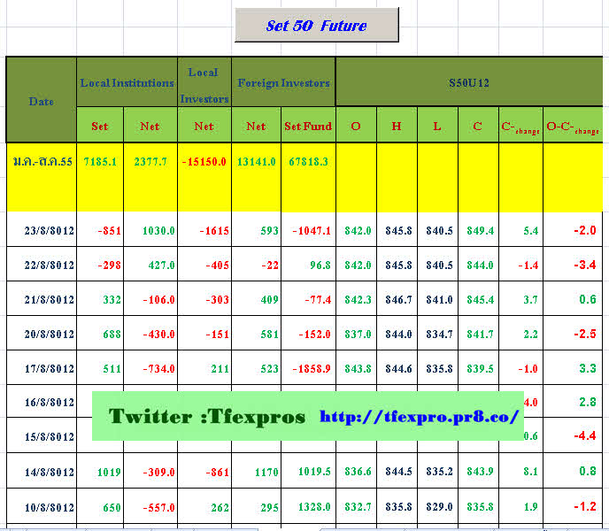This screenshot has height=531, width=609.
Task: Click the S50U12 header cell
Action: pos(468,82)
